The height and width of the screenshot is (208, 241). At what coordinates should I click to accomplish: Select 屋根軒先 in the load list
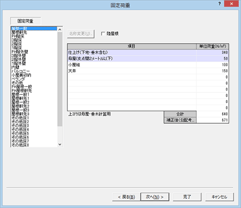pyautogui.click(x=34, y=32)
